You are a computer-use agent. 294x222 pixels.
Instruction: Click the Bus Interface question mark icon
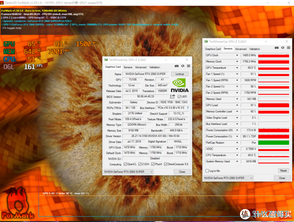pos(188,108)
